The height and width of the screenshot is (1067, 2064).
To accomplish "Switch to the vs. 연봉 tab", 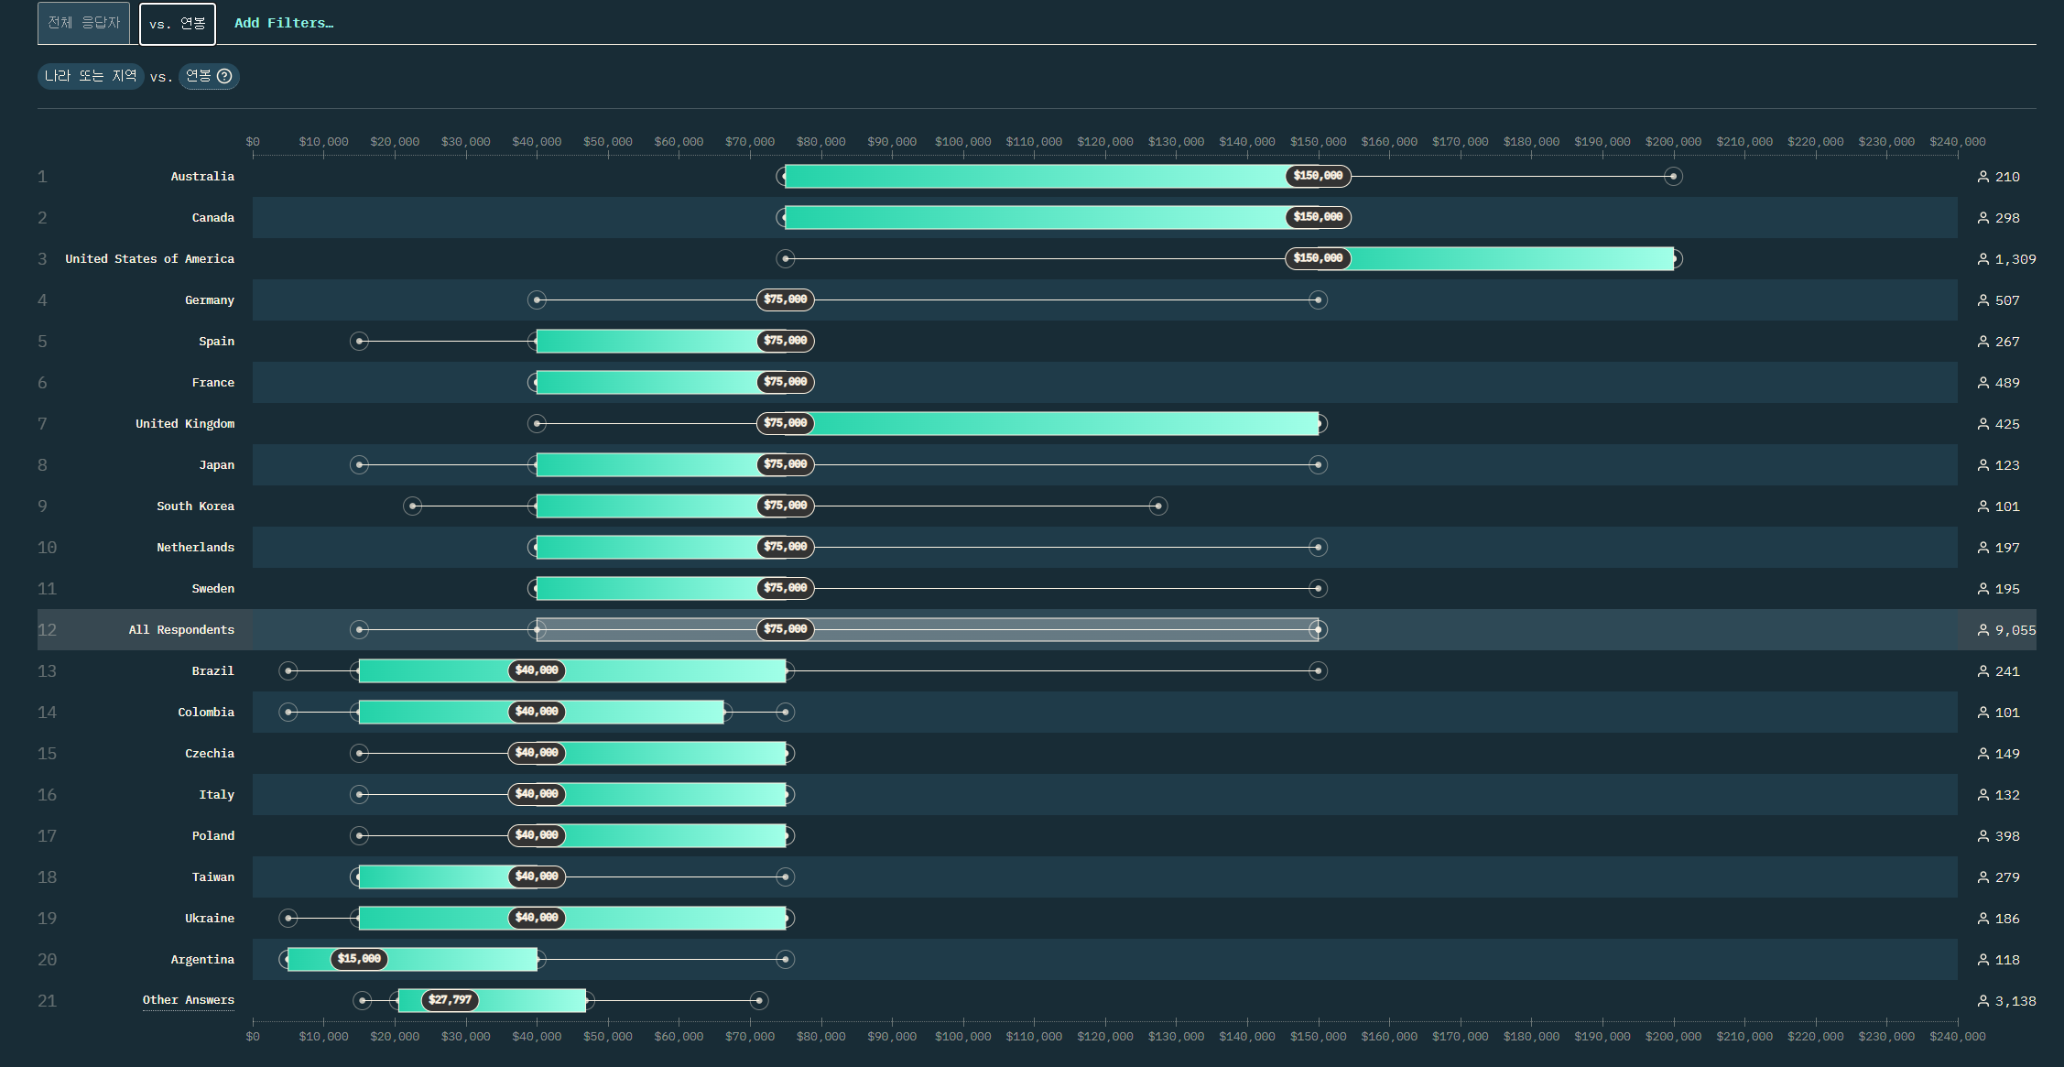I will (x=178, y=24).
